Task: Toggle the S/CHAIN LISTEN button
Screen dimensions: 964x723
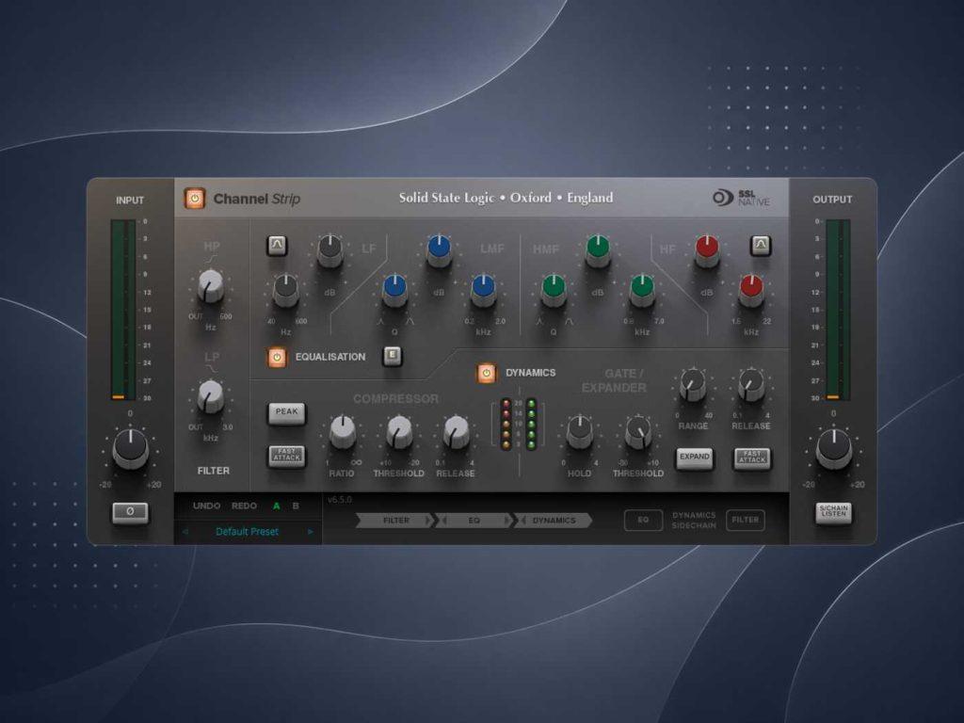Action: click(x=834, y=512)
